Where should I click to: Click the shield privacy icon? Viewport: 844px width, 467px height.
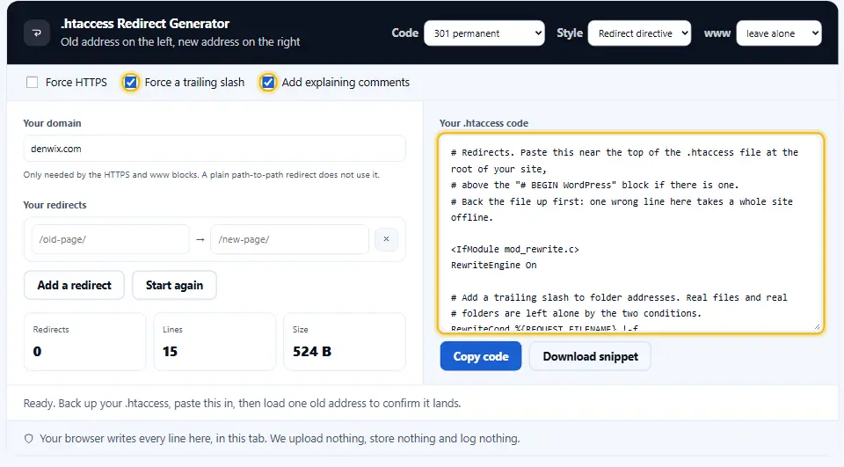(x=29, y=439)
